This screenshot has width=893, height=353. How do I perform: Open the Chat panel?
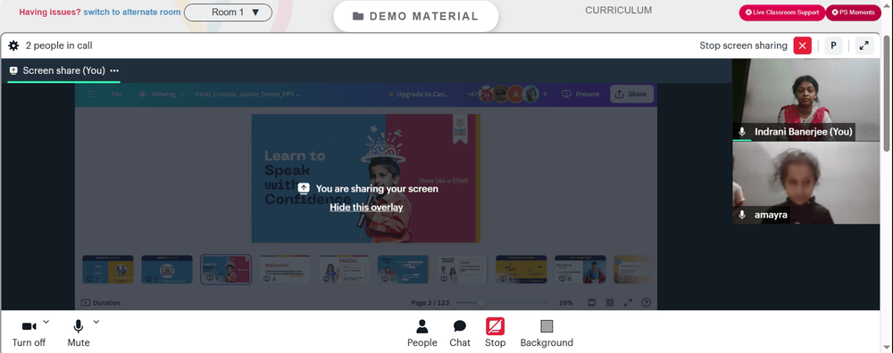460,333
